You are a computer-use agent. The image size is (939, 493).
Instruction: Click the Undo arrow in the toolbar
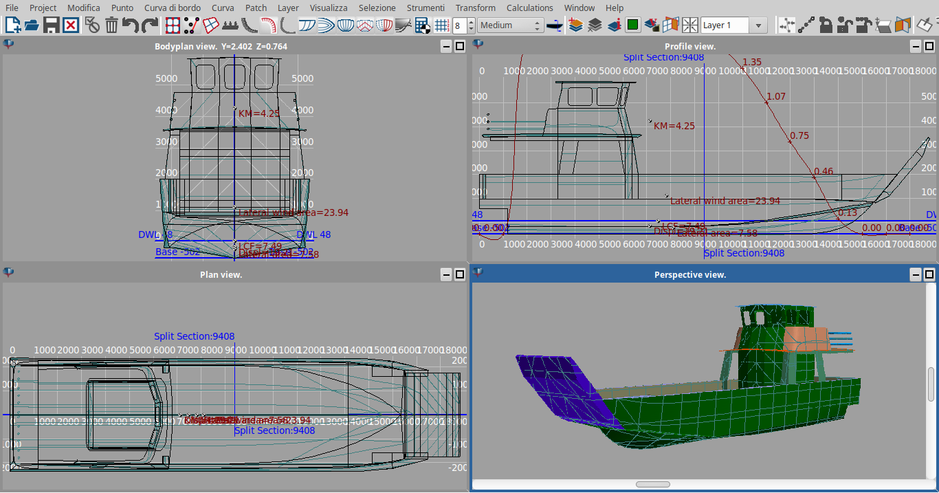tap(130, 25)
